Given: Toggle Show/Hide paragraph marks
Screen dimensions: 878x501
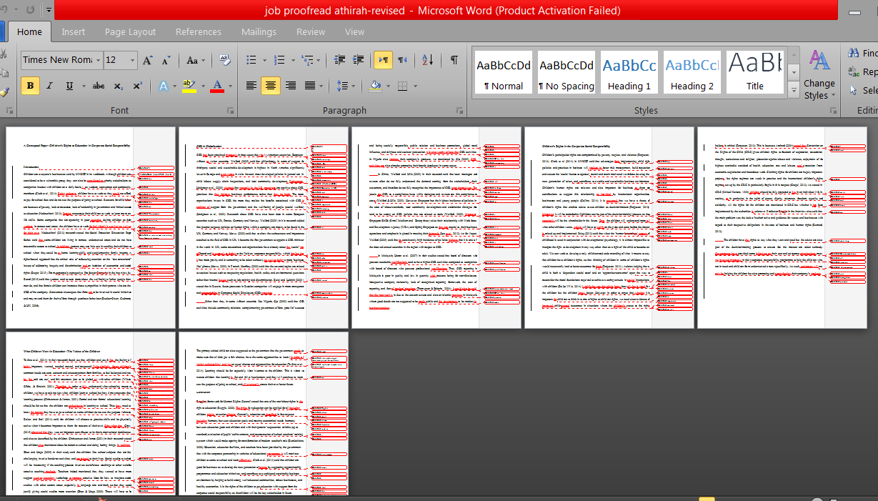Looking at the screenshot, I should [454, 60].
